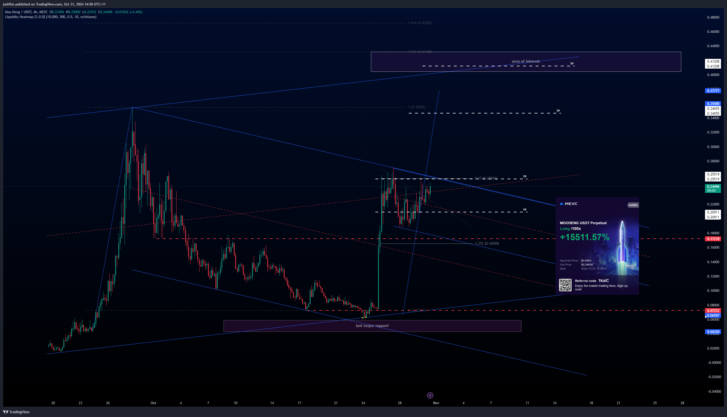
Task: Click the Jo3Dm tag on the MEXC card
Action: [633, 205]
